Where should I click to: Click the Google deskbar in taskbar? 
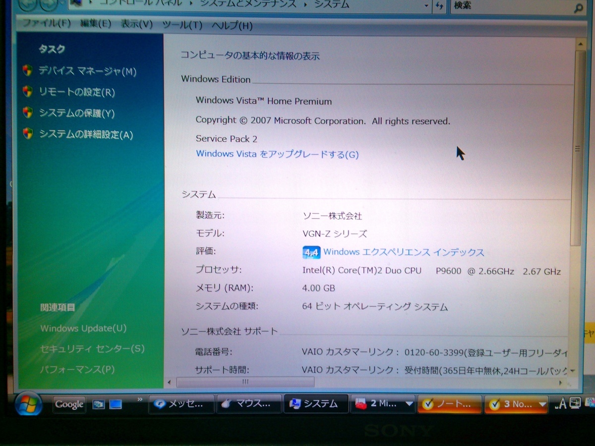click(x=69, y=404)
